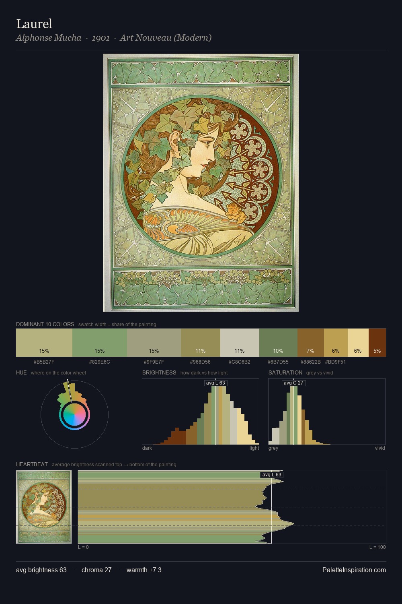Select the #9F9E7F grey-olive swatch

click(x=154, y=343)
